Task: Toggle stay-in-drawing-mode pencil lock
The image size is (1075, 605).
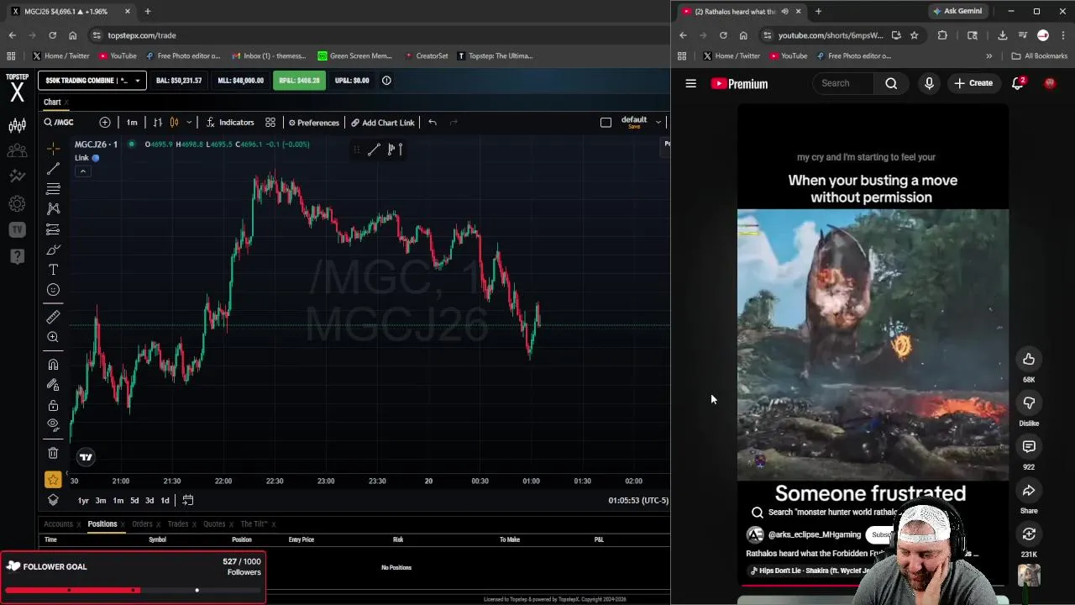Action: (x=53, y=384)
